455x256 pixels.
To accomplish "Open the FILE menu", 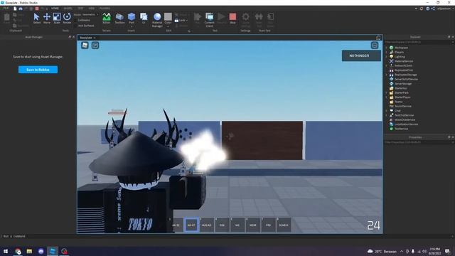I will pyautogui.click(x=6, y=9).
